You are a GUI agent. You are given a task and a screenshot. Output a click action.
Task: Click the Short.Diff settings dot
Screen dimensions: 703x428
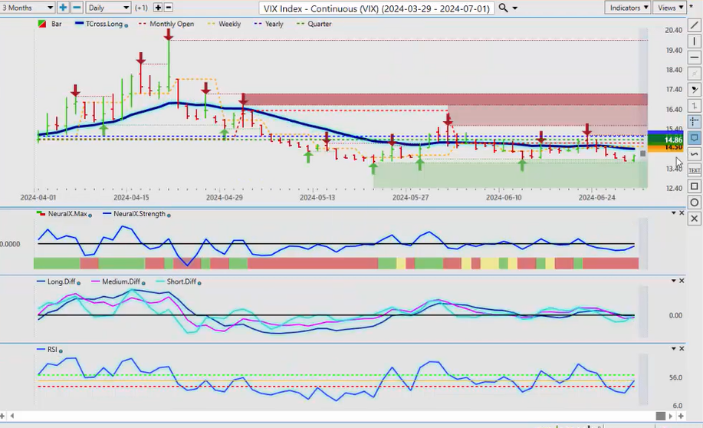(199, 283)
